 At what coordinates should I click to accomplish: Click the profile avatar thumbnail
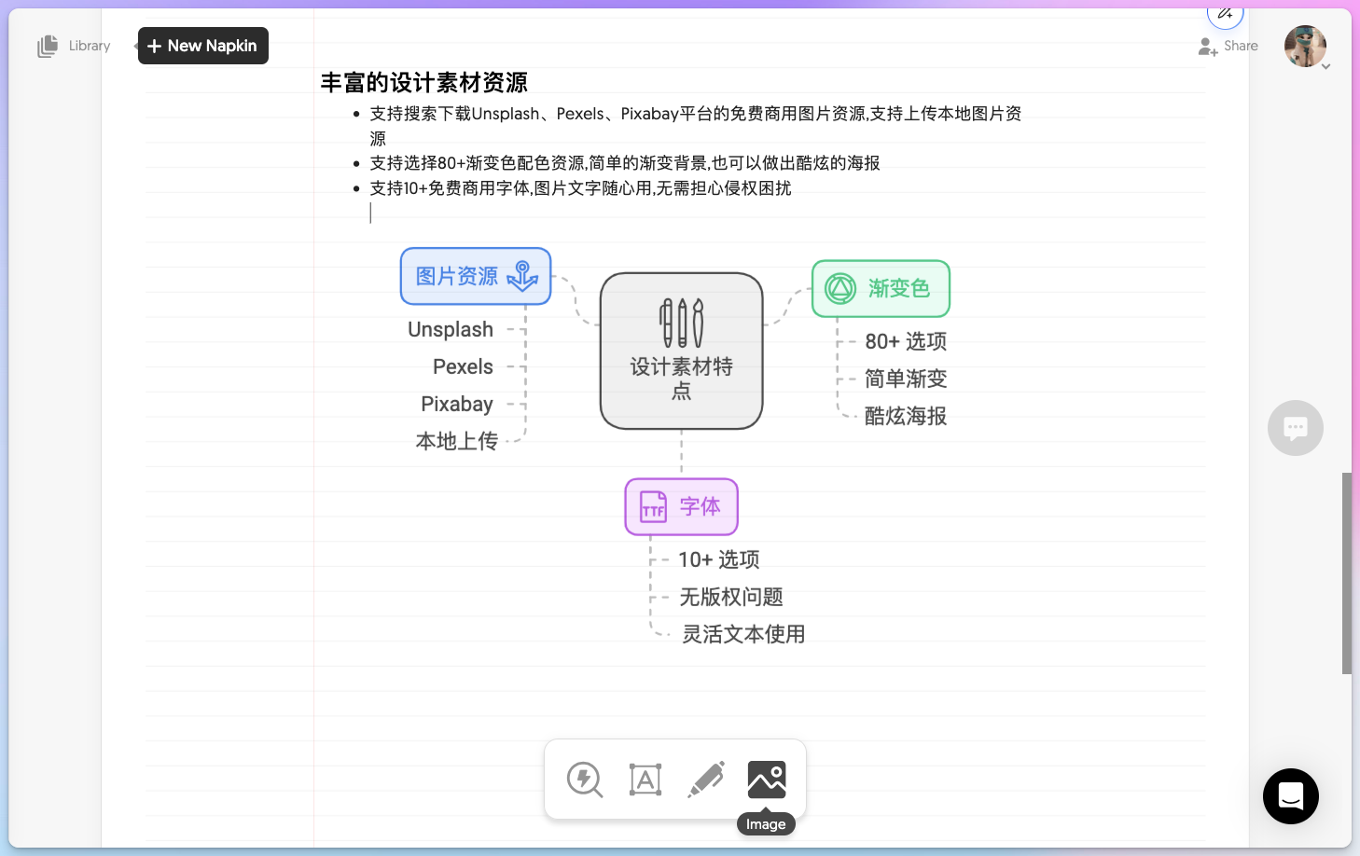1305,46
